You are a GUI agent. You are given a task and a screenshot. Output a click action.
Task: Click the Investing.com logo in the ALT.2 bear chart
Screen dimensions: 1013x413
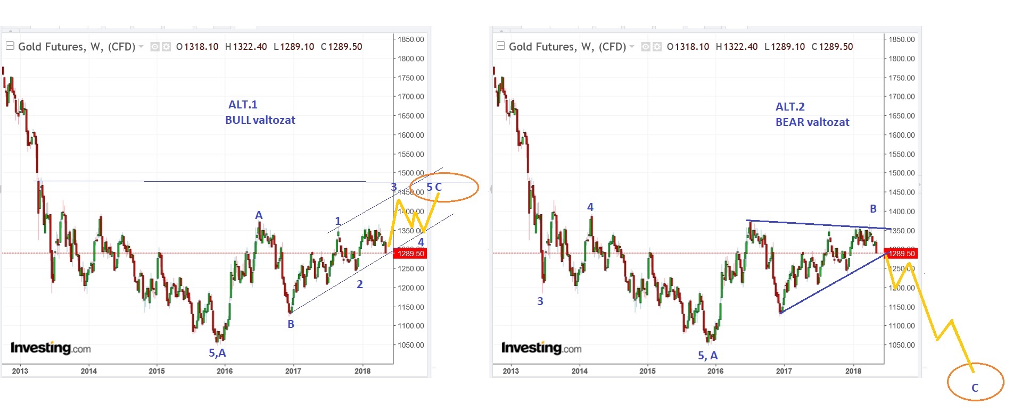[x=541, y=348]
